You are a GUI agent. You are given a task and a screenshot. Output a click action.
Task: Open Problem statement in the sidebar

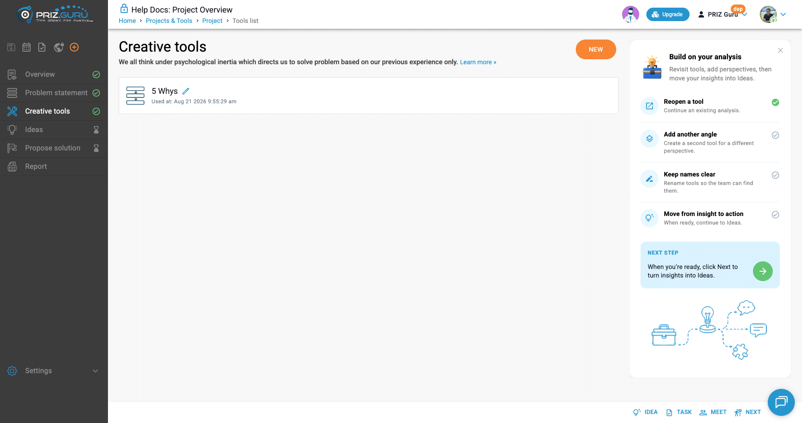pyautogui.click(x=54, y=93)
